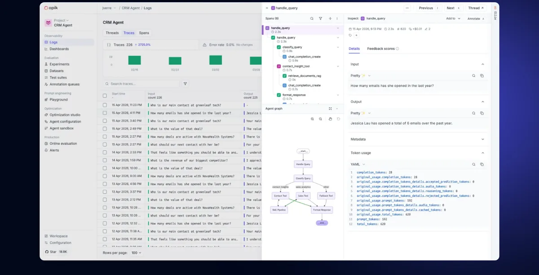Click the zoom-in icon in Agent graph

coord(312,119)
